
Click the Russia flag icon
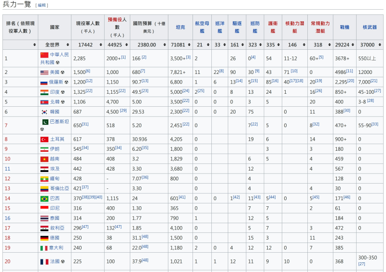point(44,82)
